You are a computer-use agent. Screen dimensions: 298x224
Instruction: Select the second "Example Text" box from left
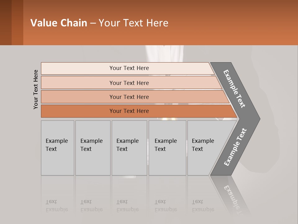pyautogui.click(x=93, y=148)
